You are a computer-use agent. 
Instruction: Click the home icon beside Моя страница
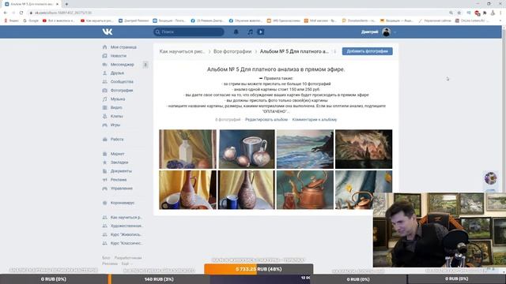point(104,47)
